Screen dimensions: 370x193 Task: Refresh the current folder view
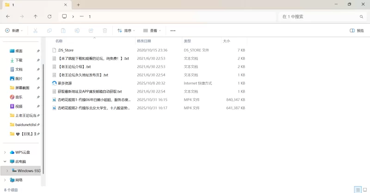point(49,17)
